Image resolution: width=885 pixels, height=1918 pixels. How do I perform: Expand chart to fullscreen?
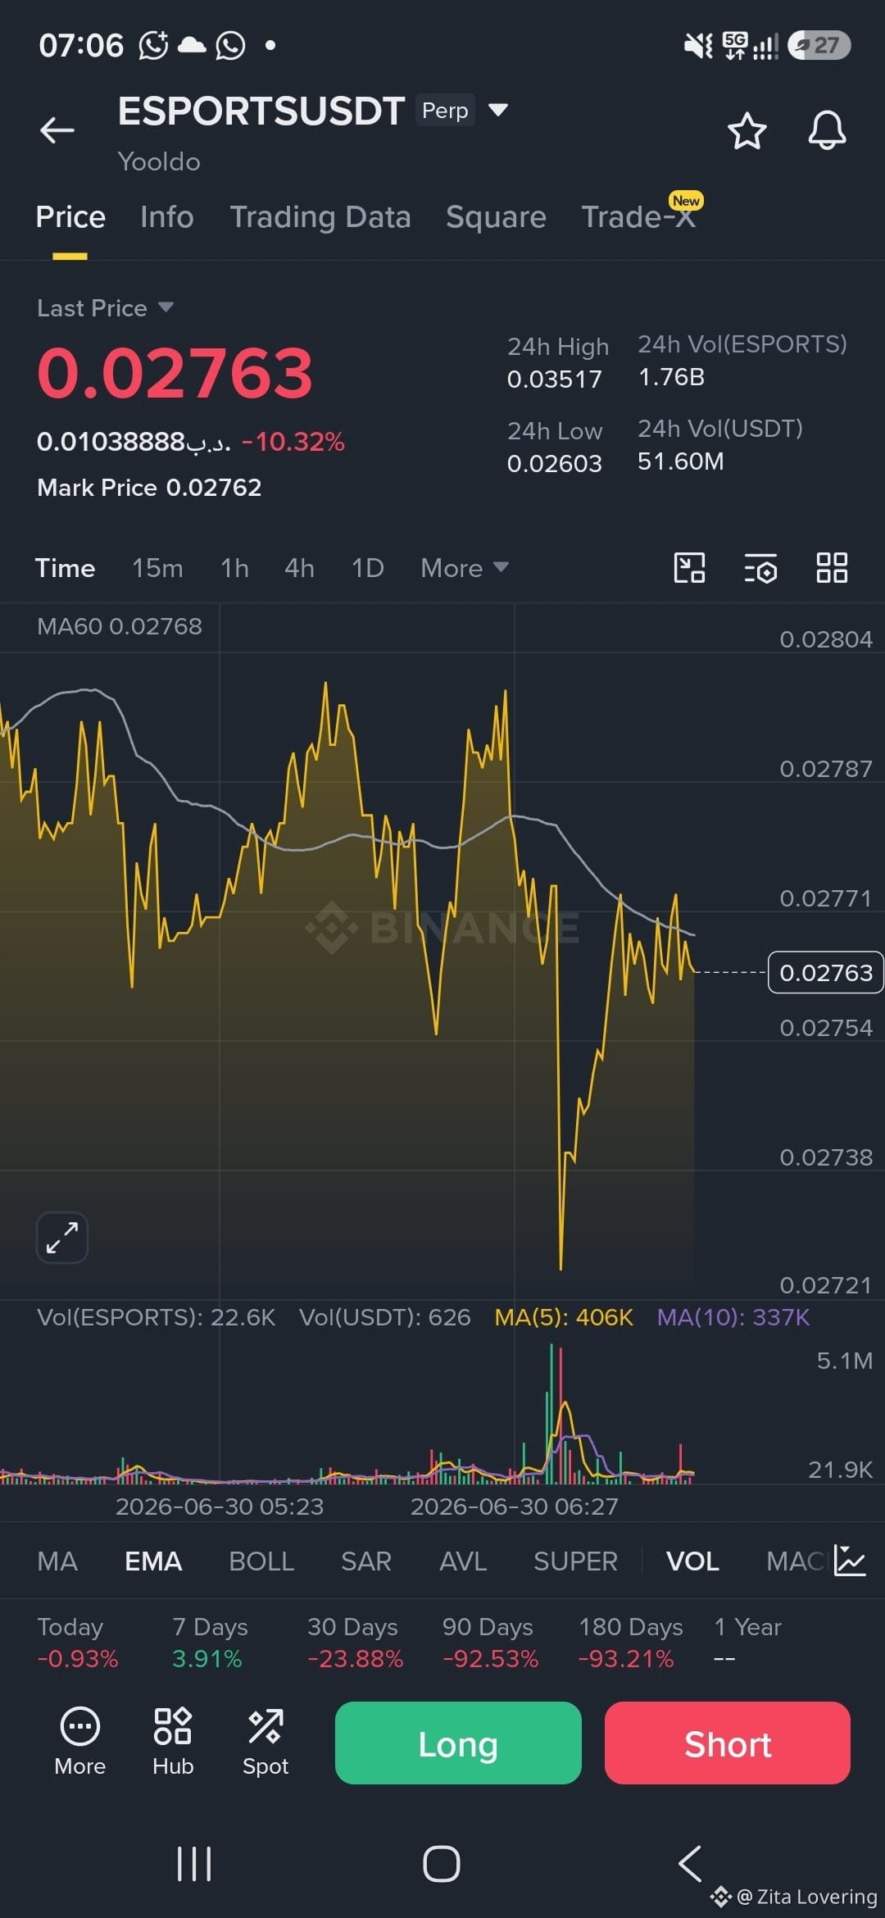tap(62, 1237)
